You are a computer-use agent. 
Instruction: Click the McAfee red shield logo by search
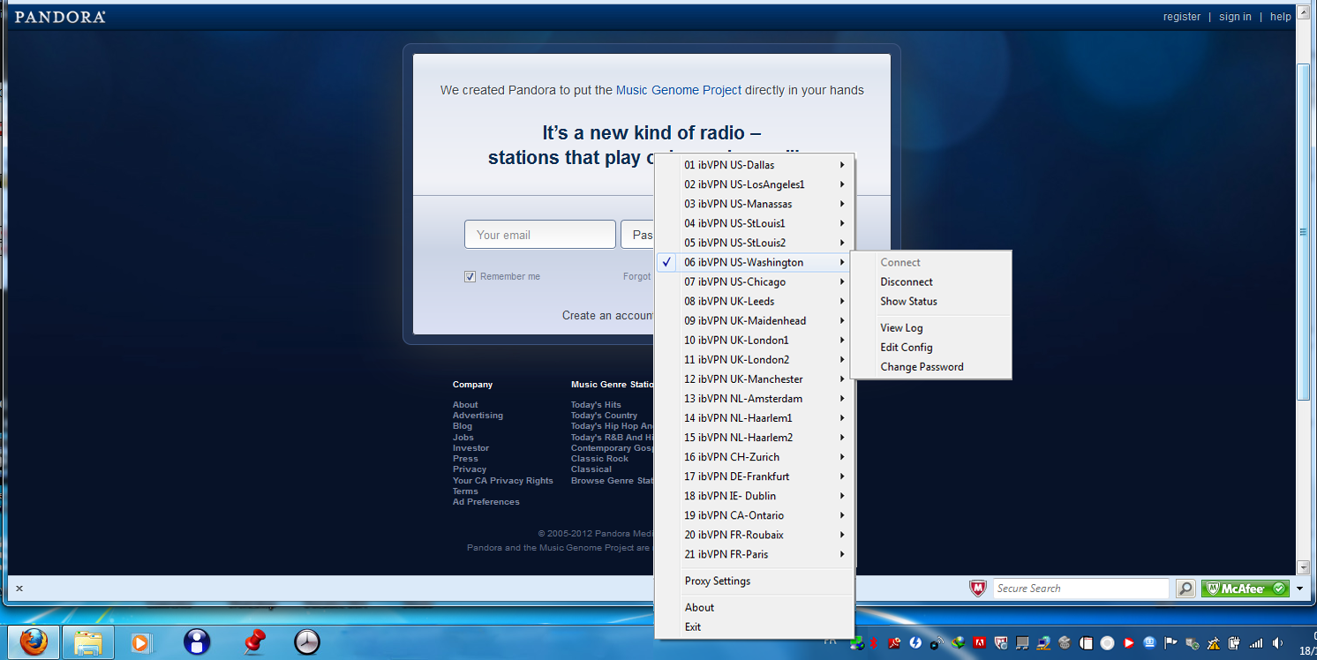tap(977, 589)
